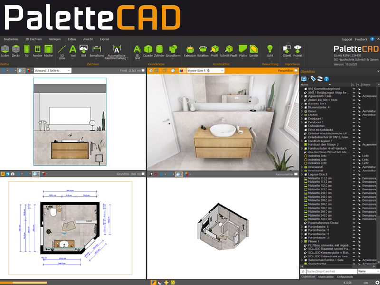This screenshot has width=380, height=285.
Task: Open the Verlegen menu
Action: point(55,39)
